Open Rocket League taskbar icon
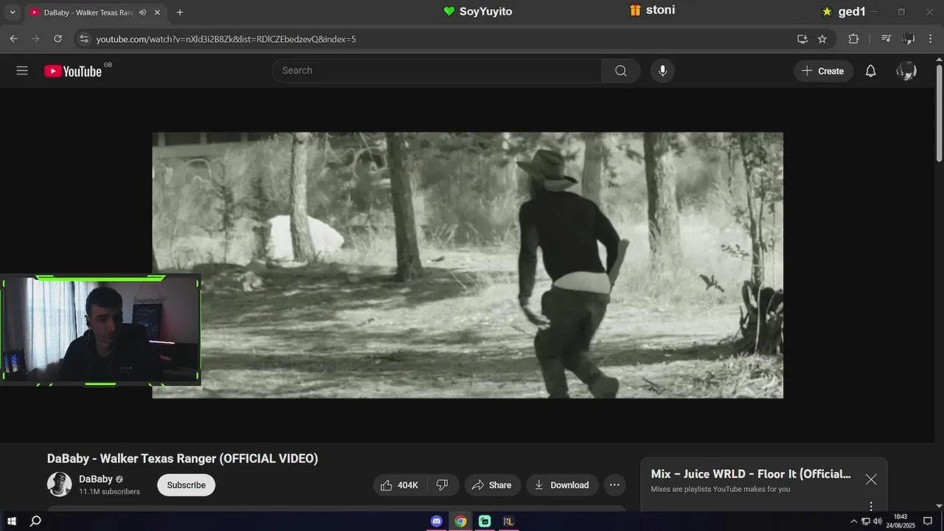The image size is (944, 531). [508, 521]
